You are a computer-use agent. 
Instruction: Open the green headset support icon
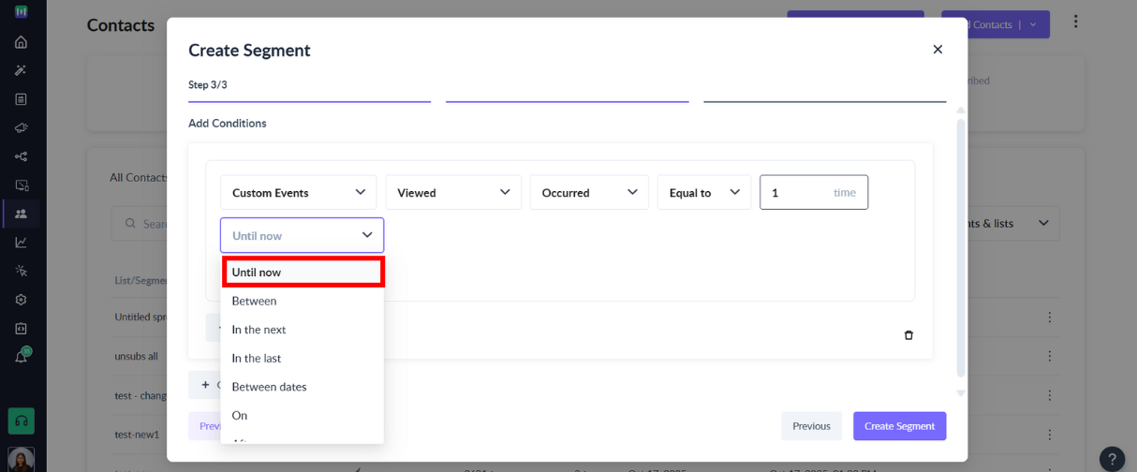[21, 421]
